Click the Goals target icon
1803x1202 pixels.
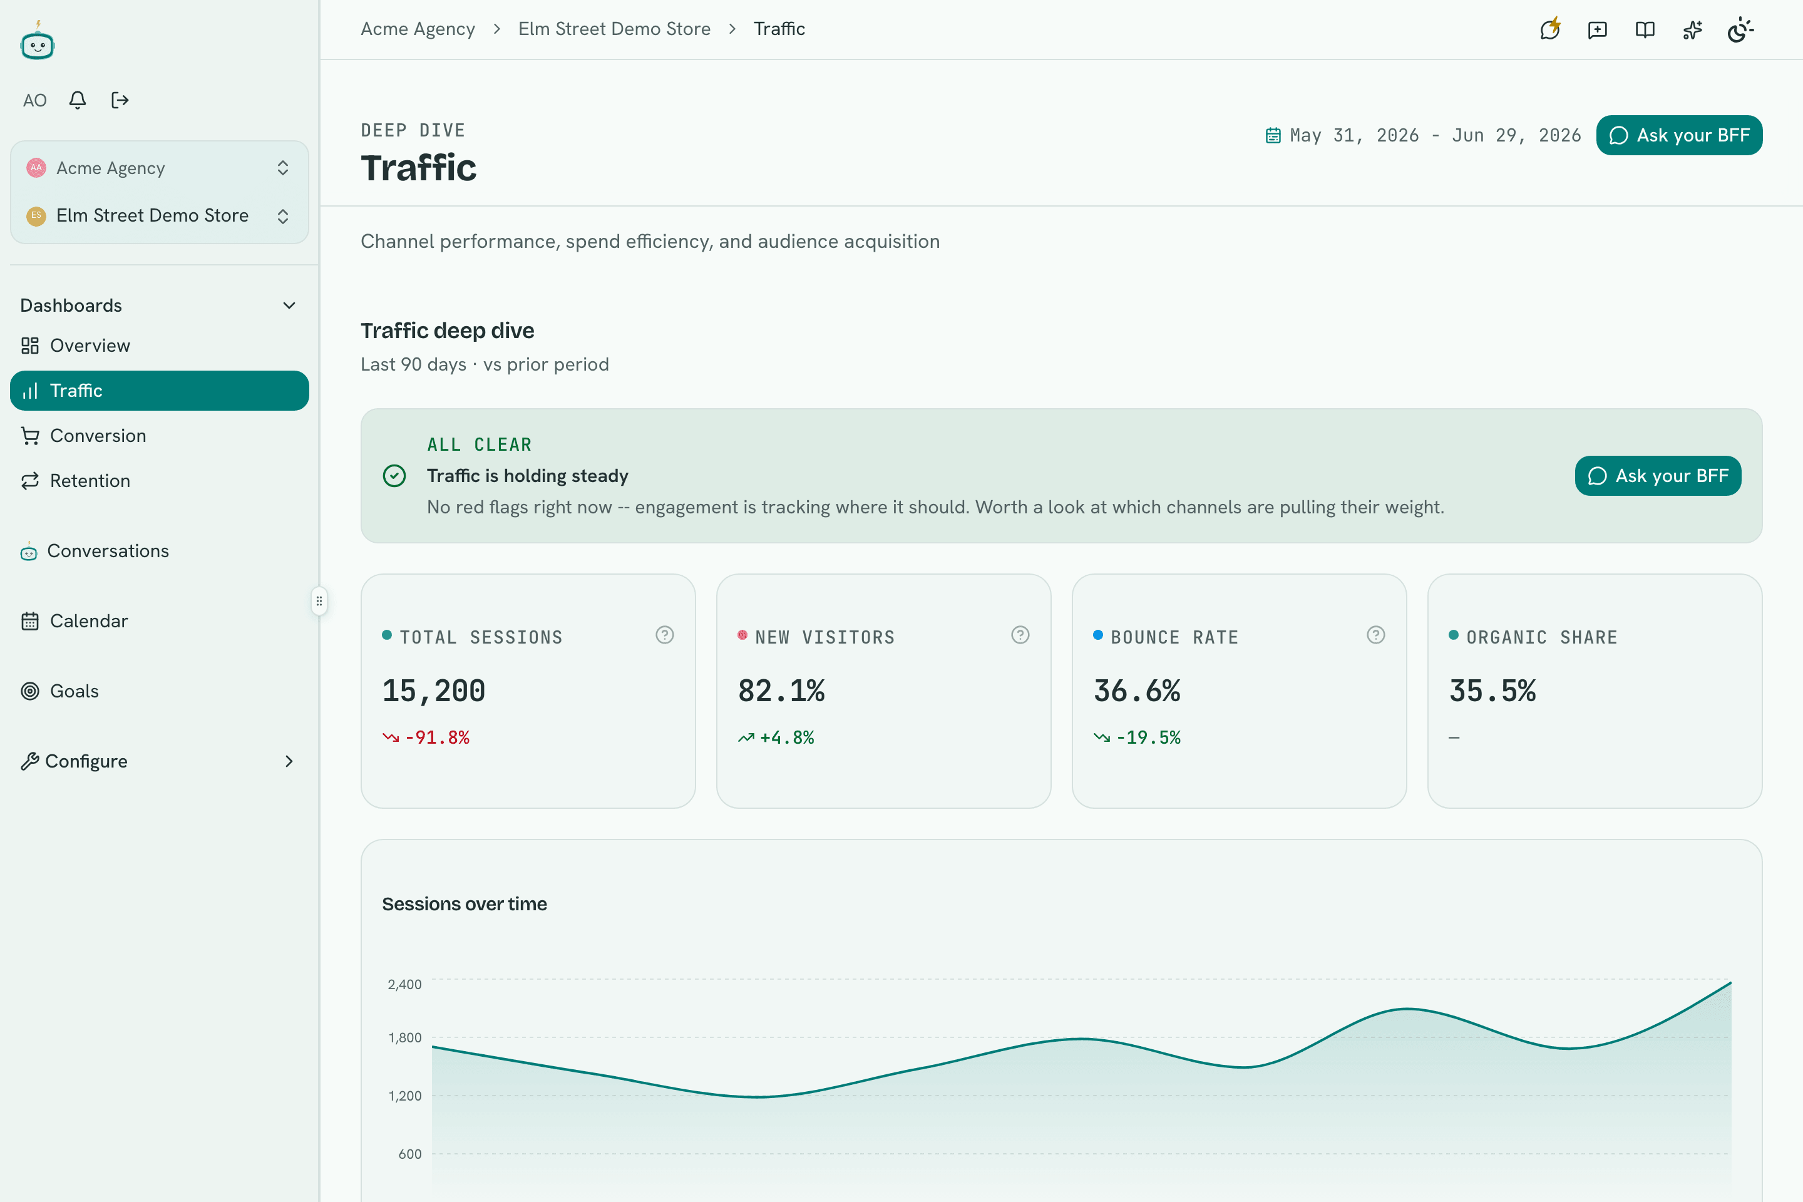point(30,691)
